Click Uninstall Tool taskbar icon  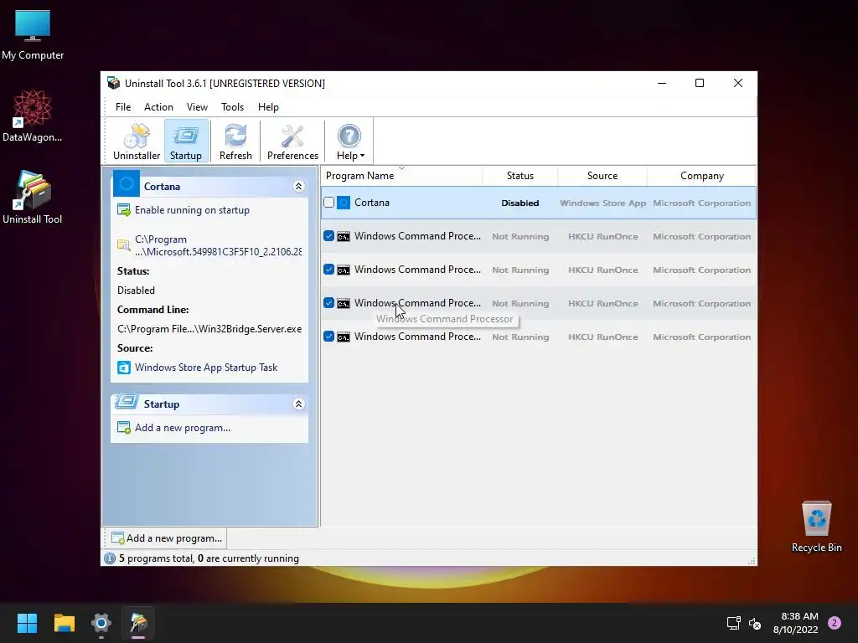[138, 623]
